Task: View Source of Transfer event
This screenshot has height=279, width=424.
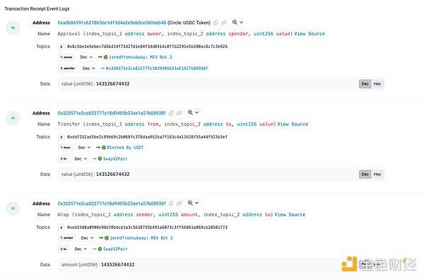Action: pos(293,124)
